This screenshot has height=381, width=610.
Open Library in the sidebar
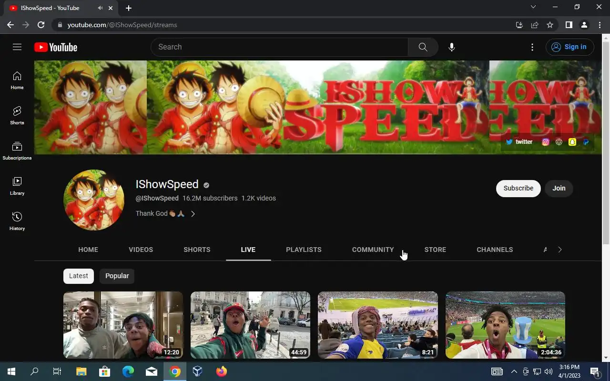(17, 186)
